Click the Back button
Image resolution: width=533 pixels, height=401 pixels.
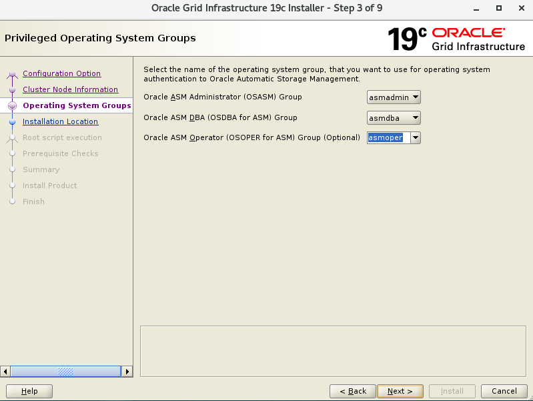(353, 391)
